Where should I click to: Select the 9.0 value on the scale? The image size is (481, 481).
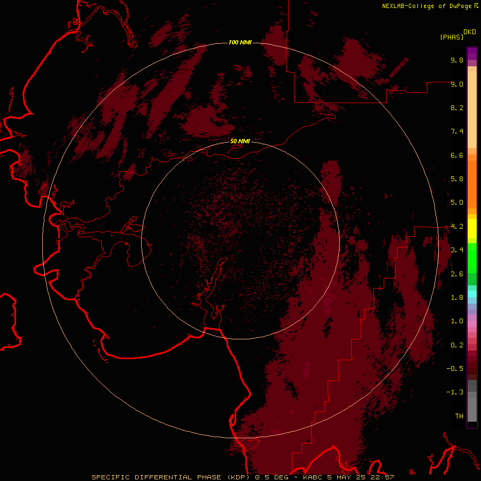click(x=457, y=84)
